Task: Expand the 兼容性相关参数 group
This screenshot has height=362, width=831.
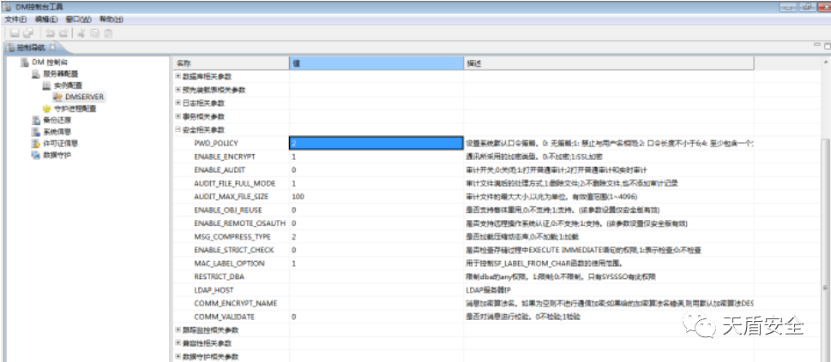Action: click(178, 342)
